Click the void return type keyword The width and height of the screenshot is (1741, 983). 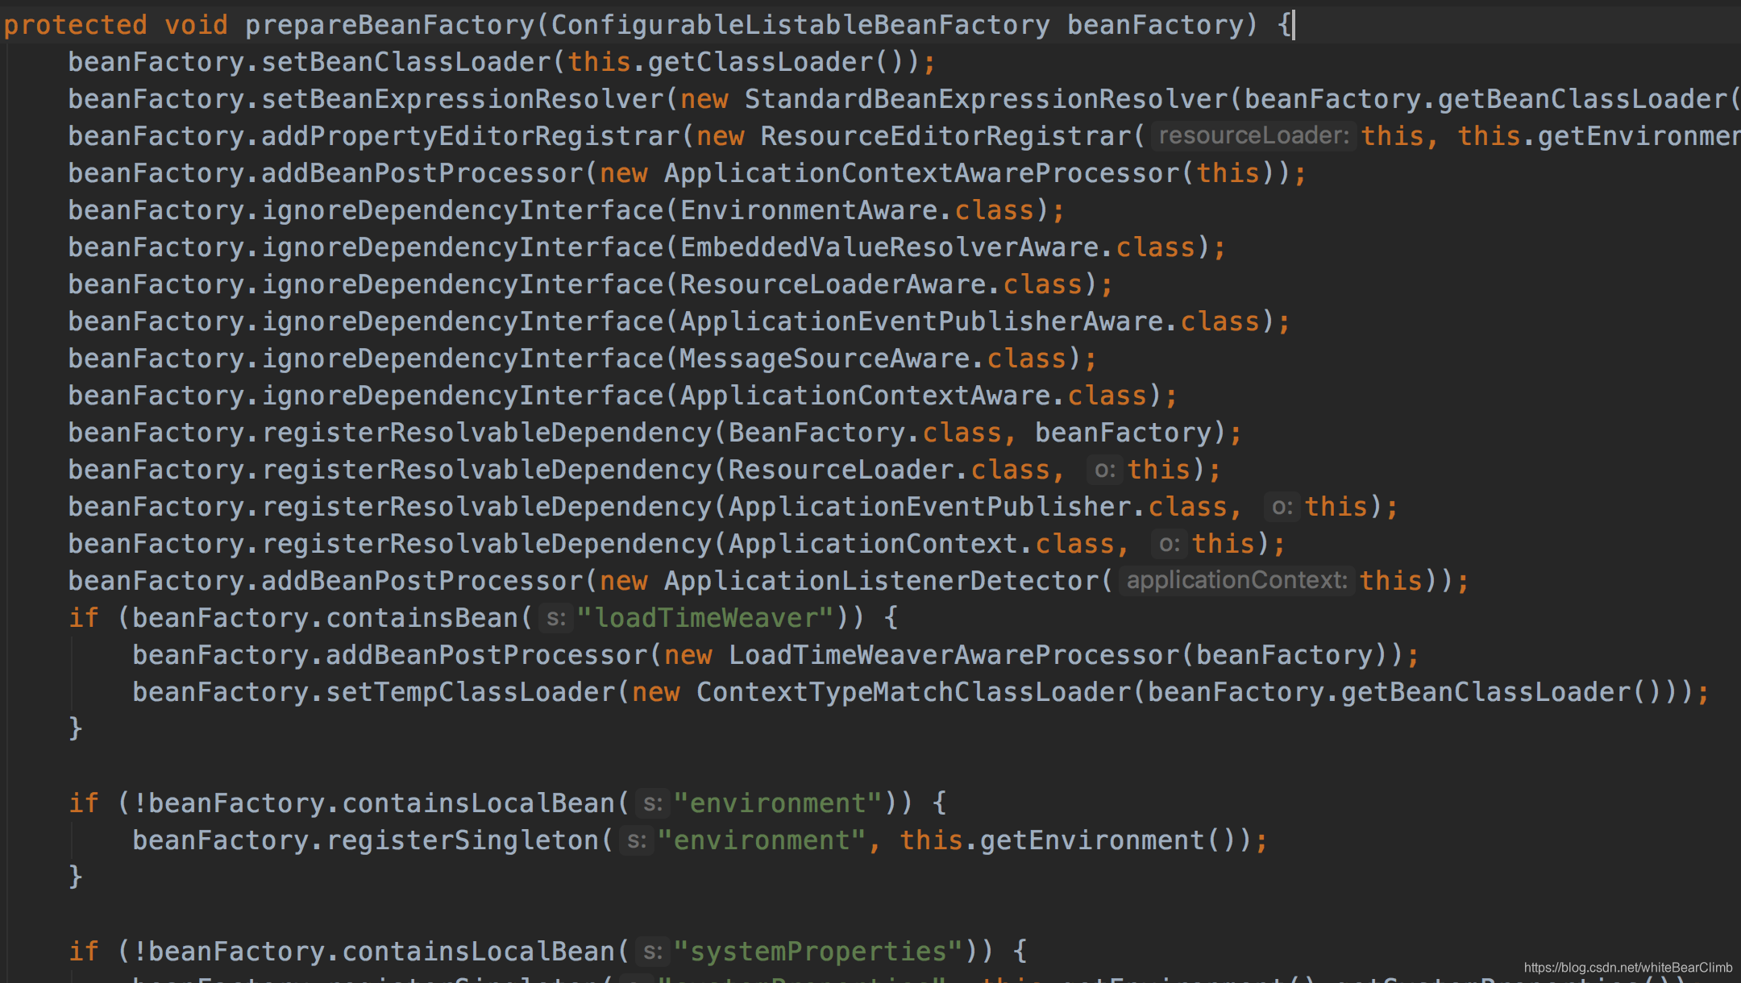(x=197, y=25)
